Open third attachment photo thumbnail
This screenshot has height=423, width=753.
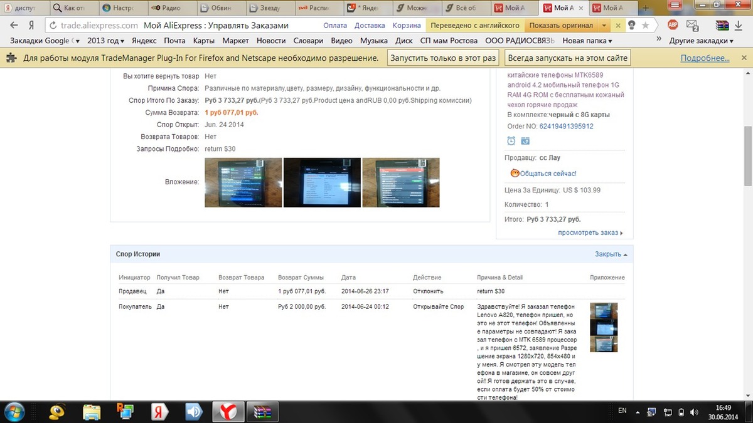coord(401,182)
